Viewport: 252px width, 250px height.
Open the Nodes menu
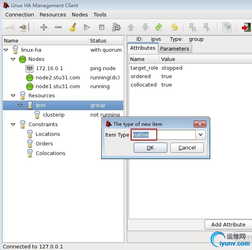pos(80,15)
